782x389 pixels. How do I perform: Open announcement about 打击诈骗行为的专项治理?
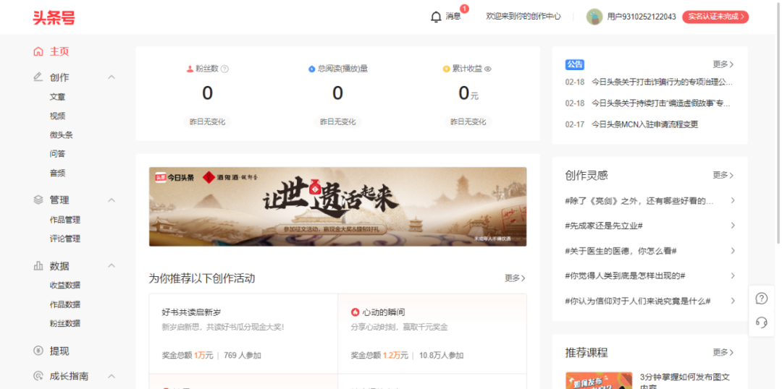tap(663, 82)
